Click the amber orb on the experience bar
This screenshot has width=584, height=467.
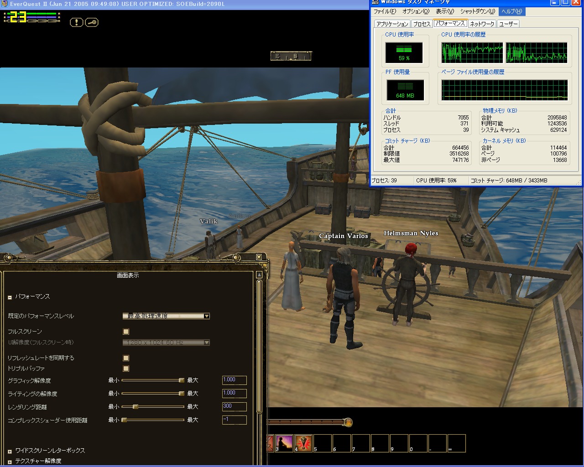pos(348,422)
